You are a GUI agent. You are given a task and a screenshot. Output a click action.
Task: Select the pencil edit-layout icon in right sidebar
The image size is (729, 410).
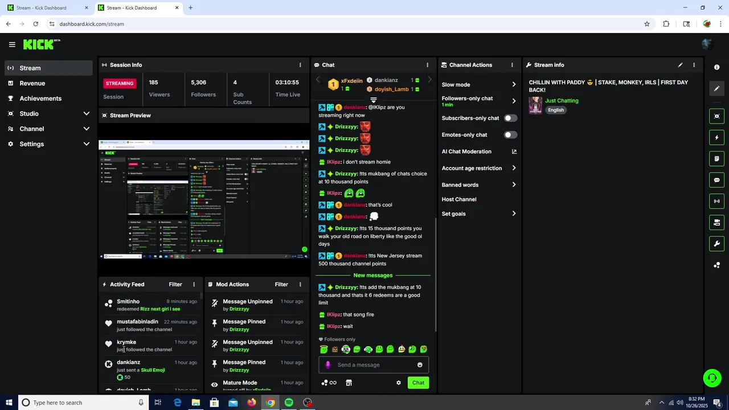[x=716, y=89]
